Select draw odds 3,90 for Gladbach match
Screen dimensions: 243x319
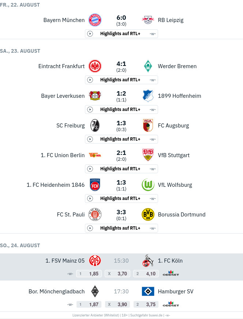pos(117,304)
